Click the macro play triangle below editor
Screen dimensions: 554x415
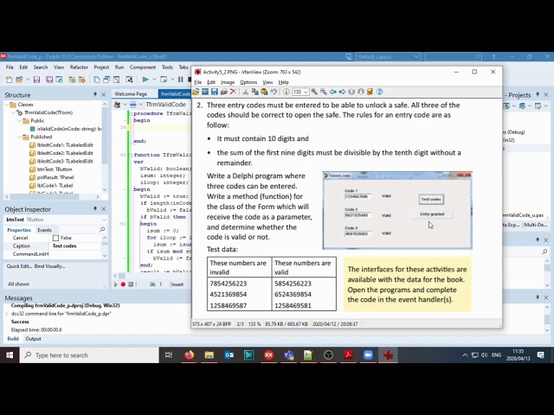coord(115,284)
